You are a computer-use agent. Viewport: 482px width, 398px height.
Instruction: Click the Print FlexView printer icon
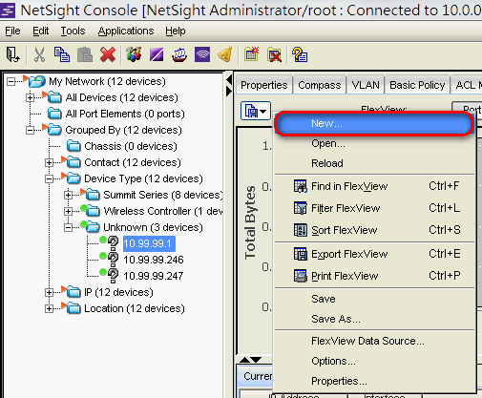(301, 276)
